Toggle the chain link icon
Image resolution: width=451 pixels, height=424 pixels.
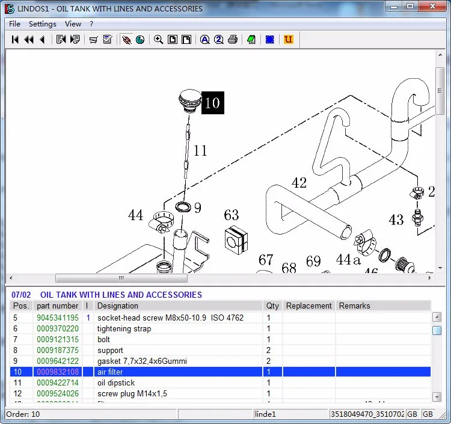coord(126,40)
